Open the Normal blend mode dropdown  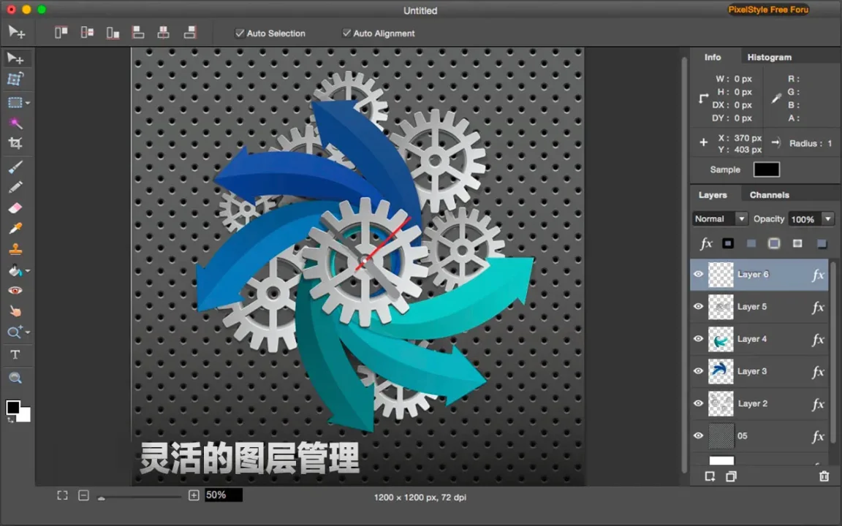[x=719, y=218]
